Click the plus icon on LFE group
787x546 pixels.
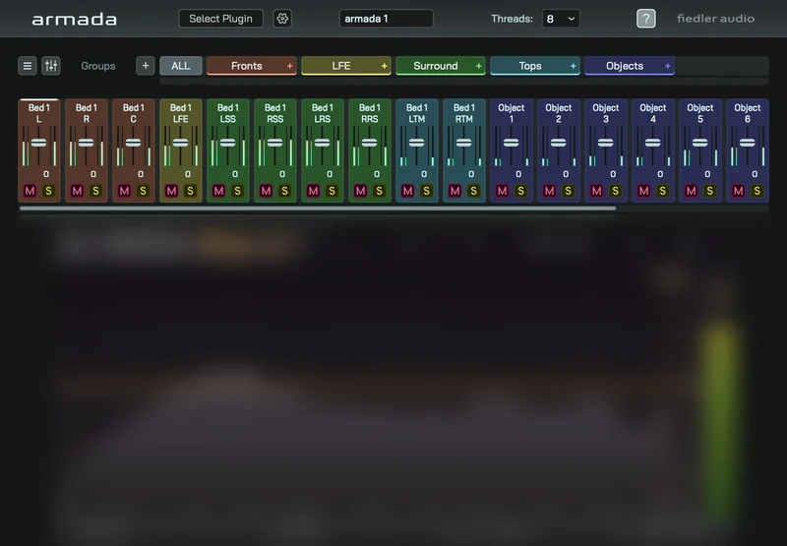(x=384, y=66)
